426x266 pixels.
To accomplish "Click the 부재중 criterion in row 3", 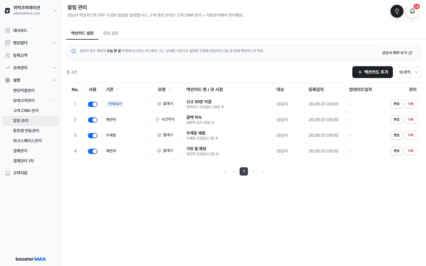I will click(111, 135).
